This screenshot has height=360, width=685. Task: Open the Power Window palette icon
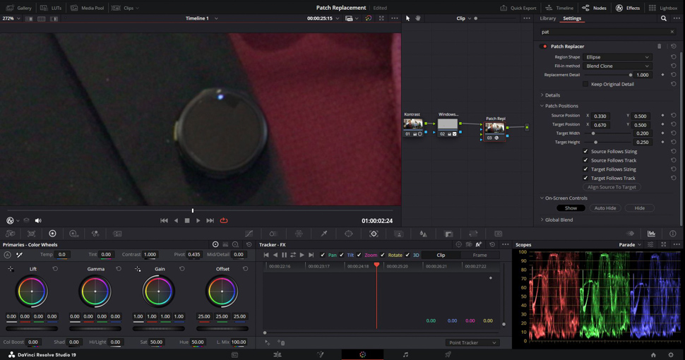coord(349,234)
